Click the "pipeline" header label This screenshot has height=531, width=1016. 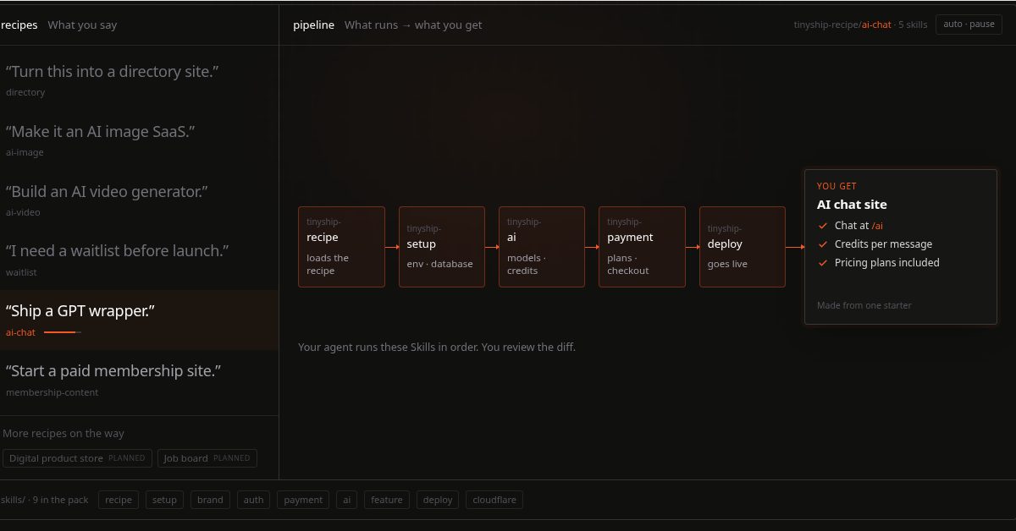tap(313, 25)
